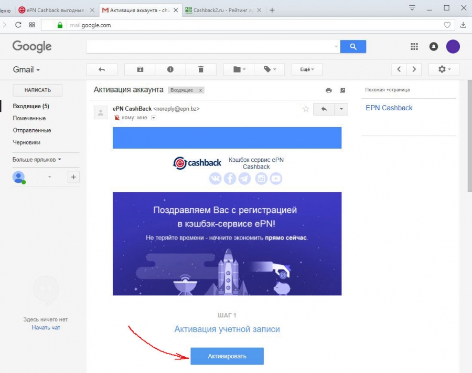The width and height of the screenshot is (472, 373).
Task: Open the Move to folder dropdown
Action: (x=239, y=69)
